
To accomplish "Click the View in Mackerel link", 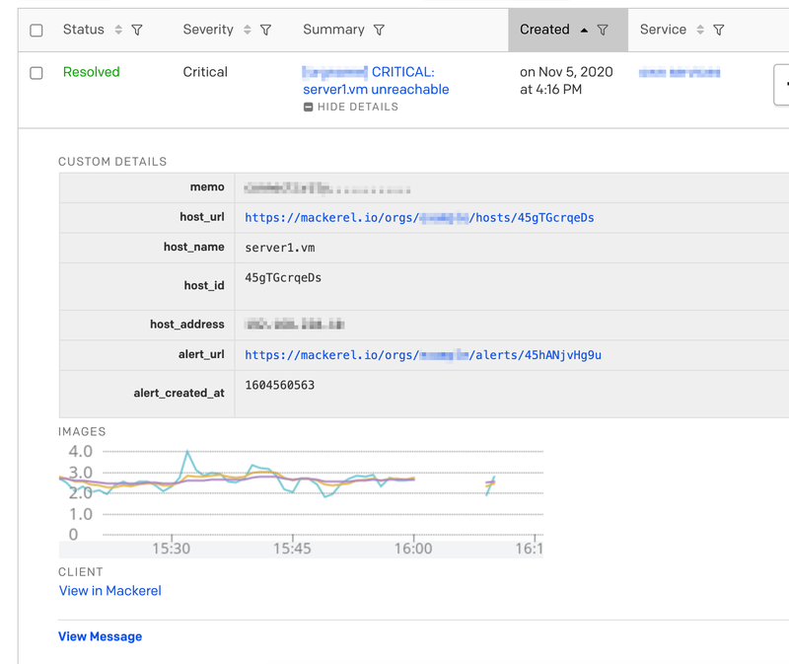I will (x=110, y=591).
